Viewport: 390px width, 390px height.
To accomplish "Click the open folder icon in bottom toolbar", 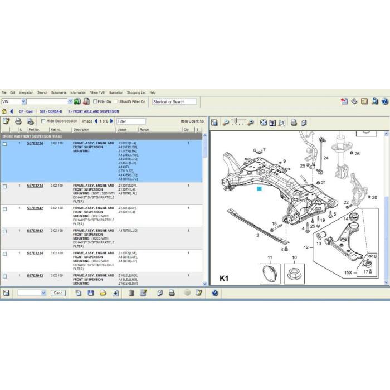I will (x=103, y=292).
